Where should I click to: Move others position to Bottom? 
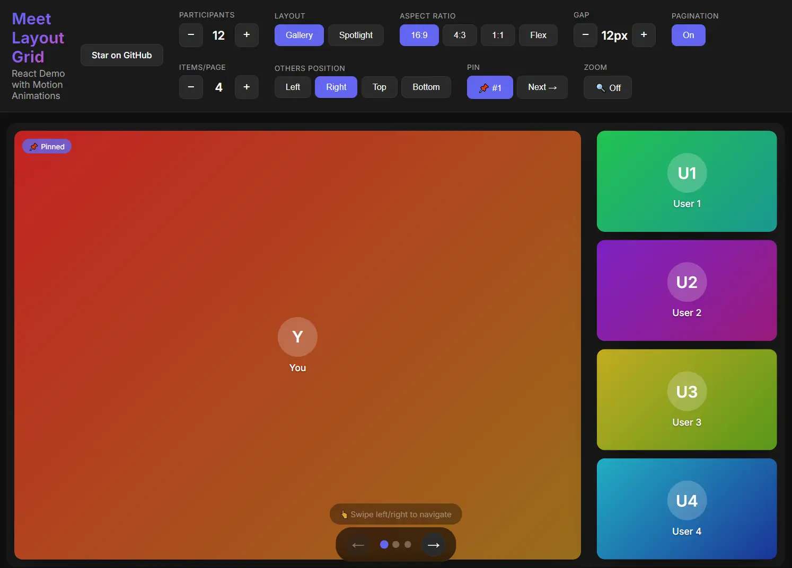click(426, 87)
